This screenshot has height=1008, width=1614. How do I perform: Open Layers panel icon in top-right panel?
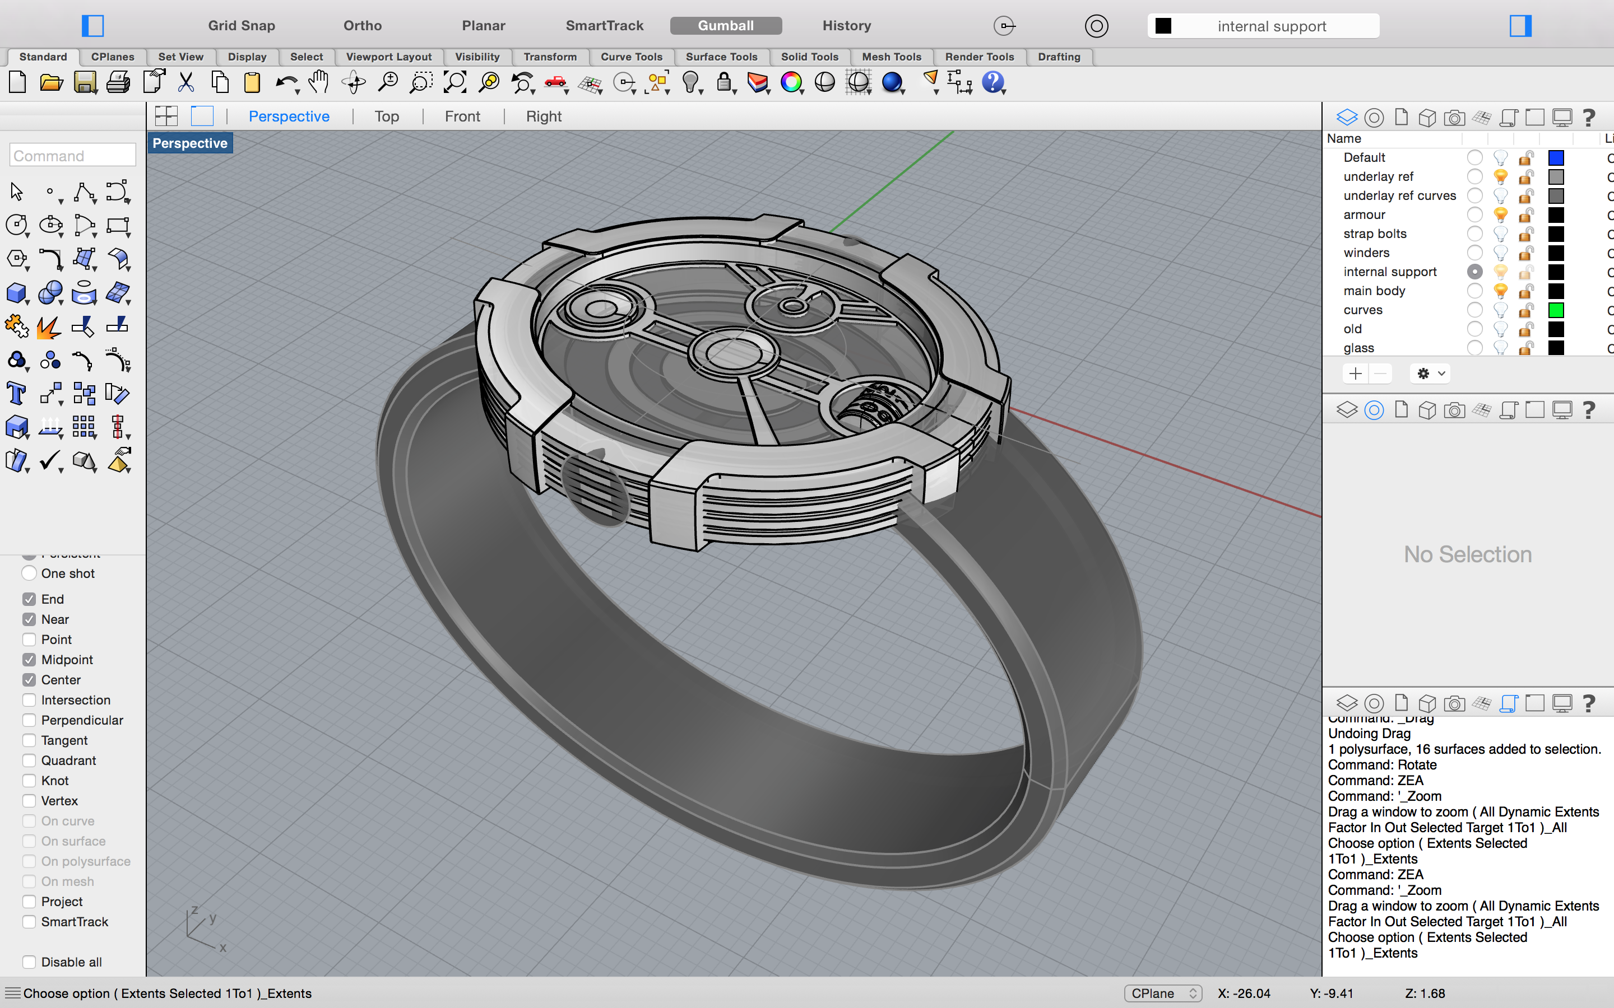(1347, 118)
